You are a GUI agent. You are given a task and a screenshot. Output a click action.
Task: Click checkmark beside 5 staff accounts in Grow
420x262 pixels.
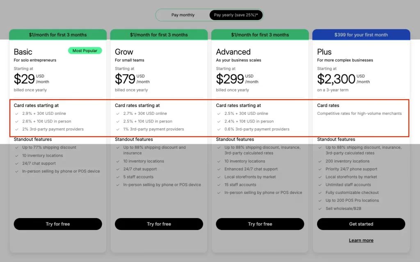click(118, 177)
